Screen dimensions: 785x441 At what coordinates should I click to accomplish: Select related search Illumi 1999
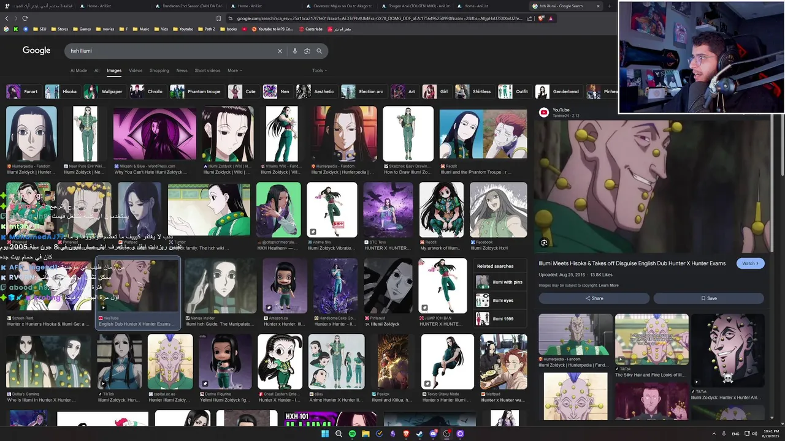pyautogui.click(x=500, y=318)
